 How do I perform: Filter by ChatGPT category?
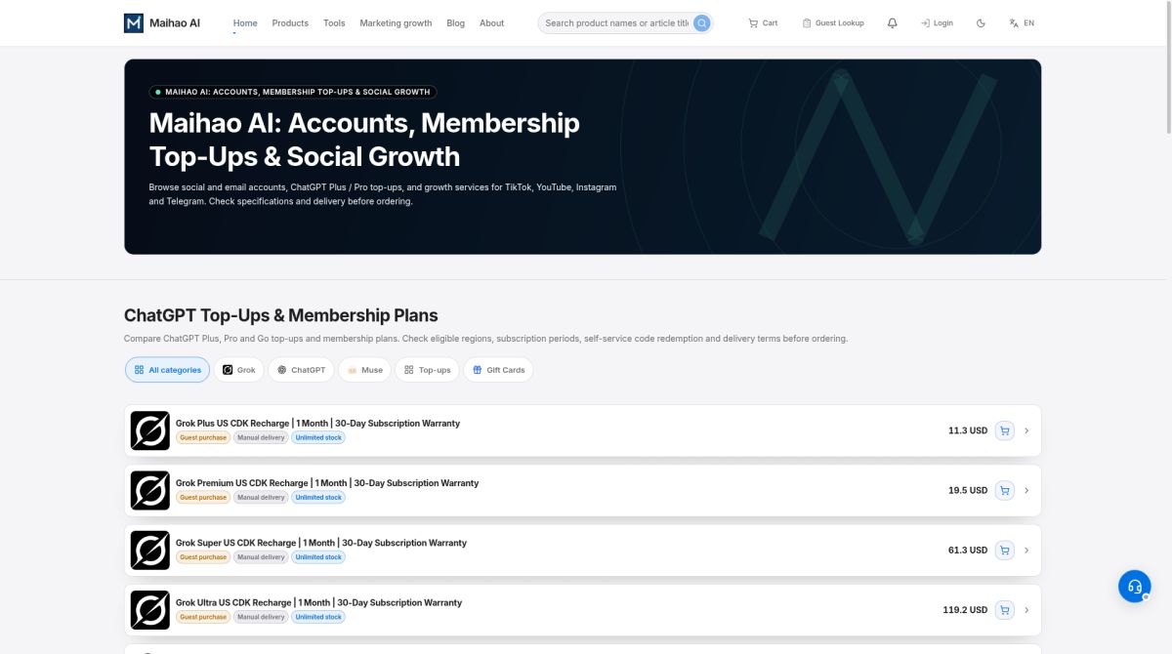301,370
